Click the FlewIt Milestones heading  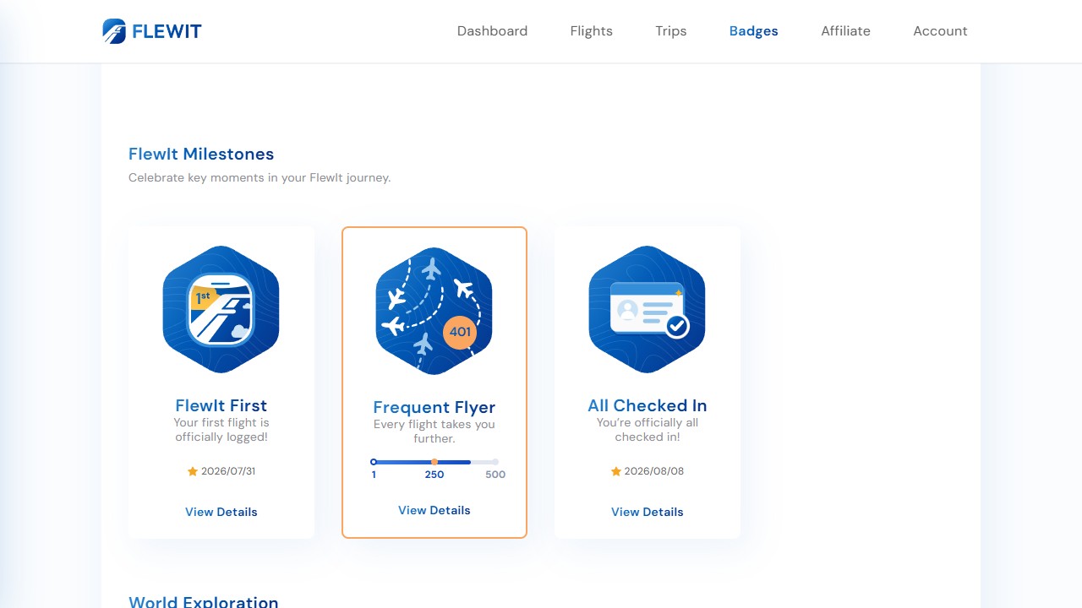tap(201, 154)
